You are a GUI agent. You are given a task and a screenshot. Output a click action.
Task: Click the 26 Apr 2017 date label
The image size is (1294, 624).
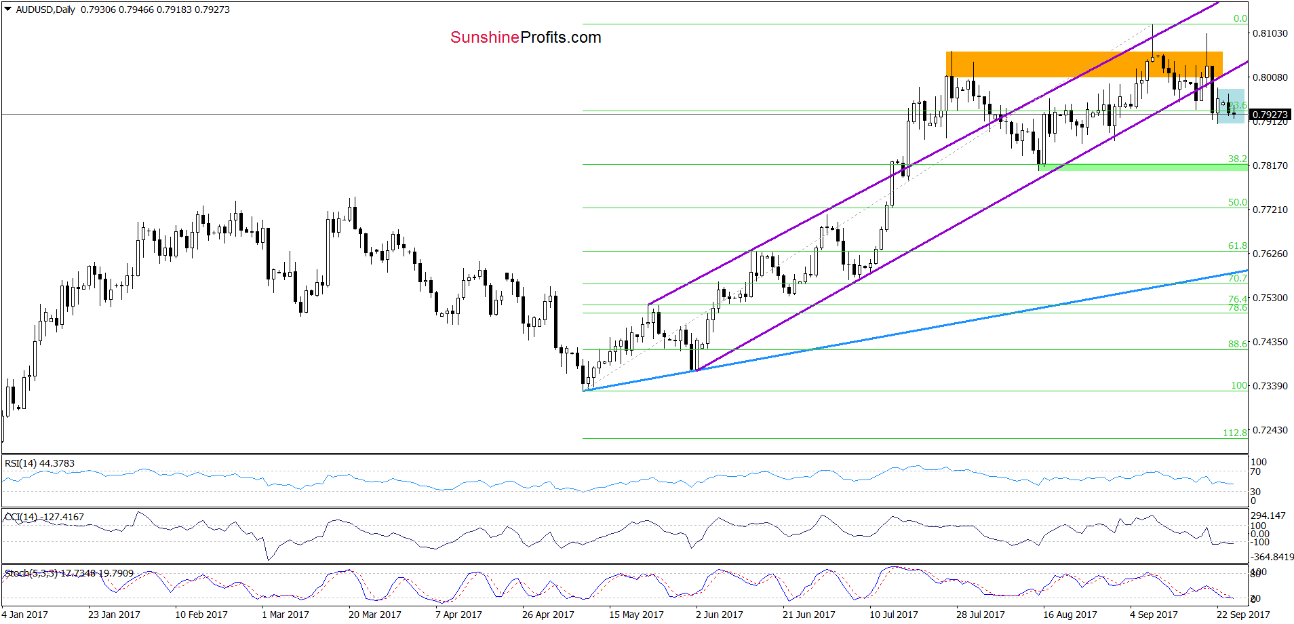click(548, 615)
